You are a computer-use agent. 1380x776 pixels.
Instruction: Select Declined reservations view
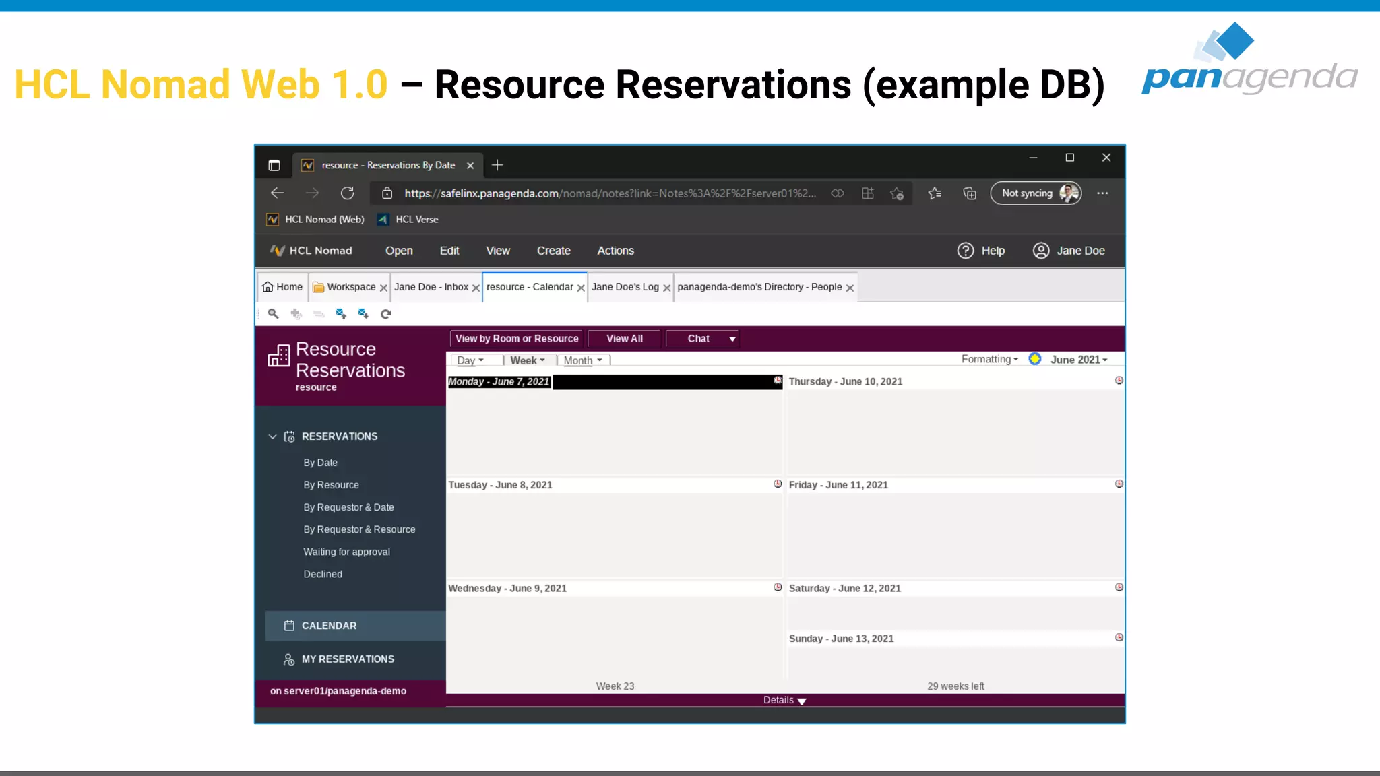click(323, 574)
